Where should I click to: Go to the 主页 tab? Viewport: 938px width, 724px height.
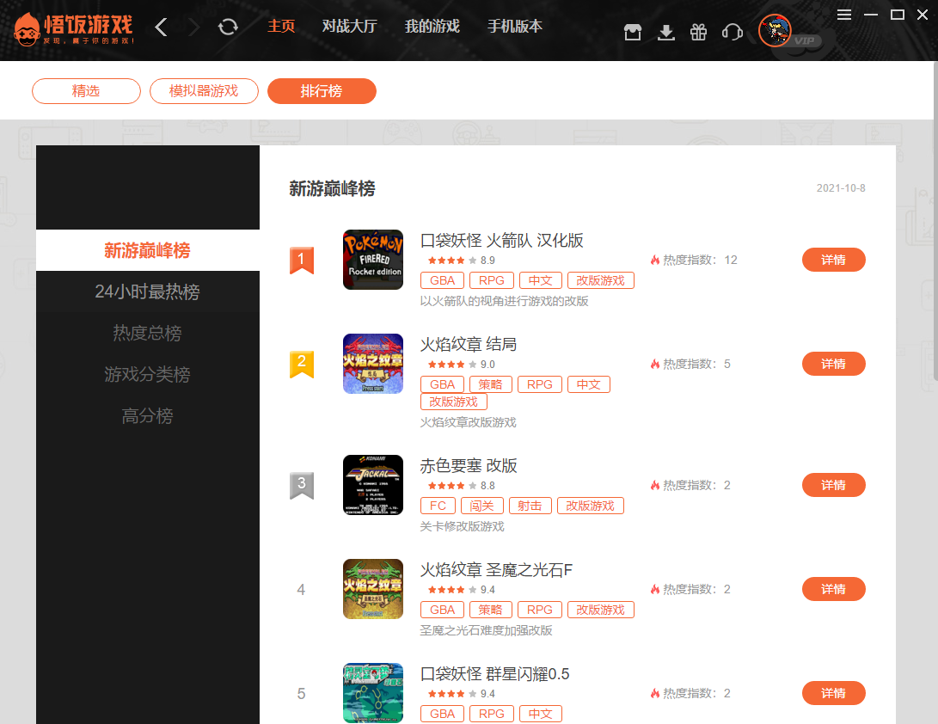(281, 27)
